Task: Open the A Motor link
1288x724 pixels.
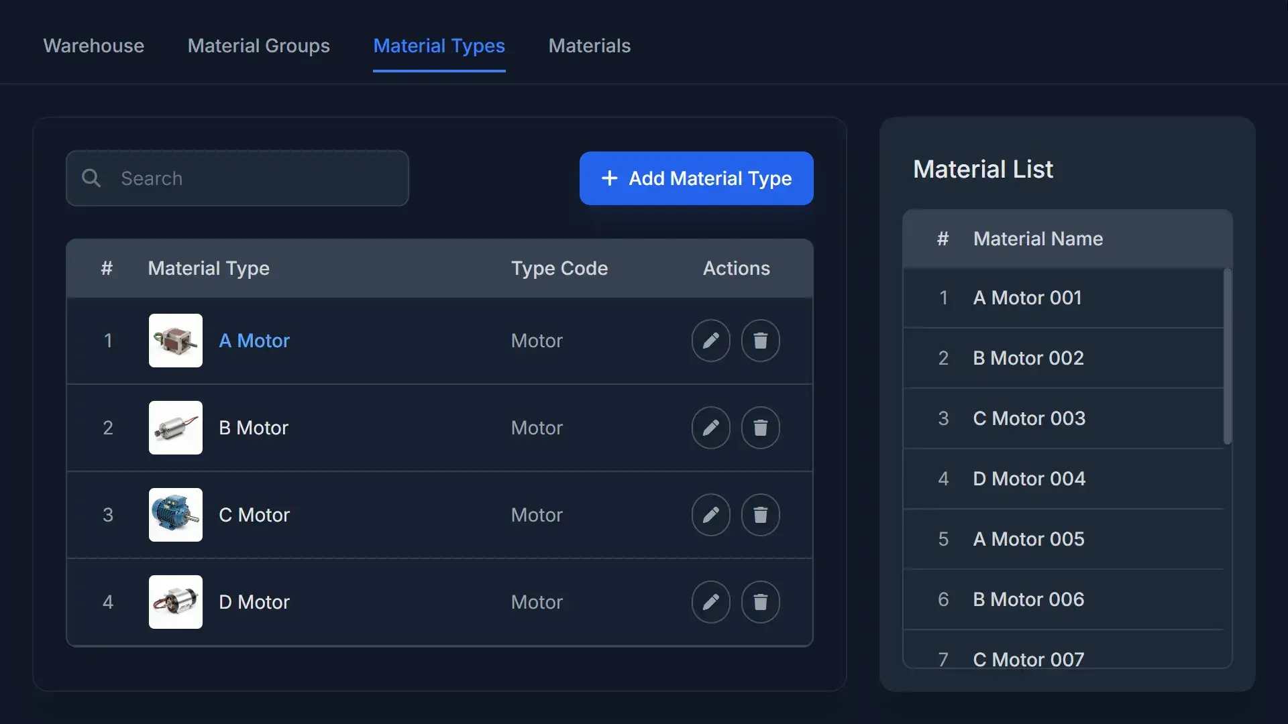Action: (254, 341)
